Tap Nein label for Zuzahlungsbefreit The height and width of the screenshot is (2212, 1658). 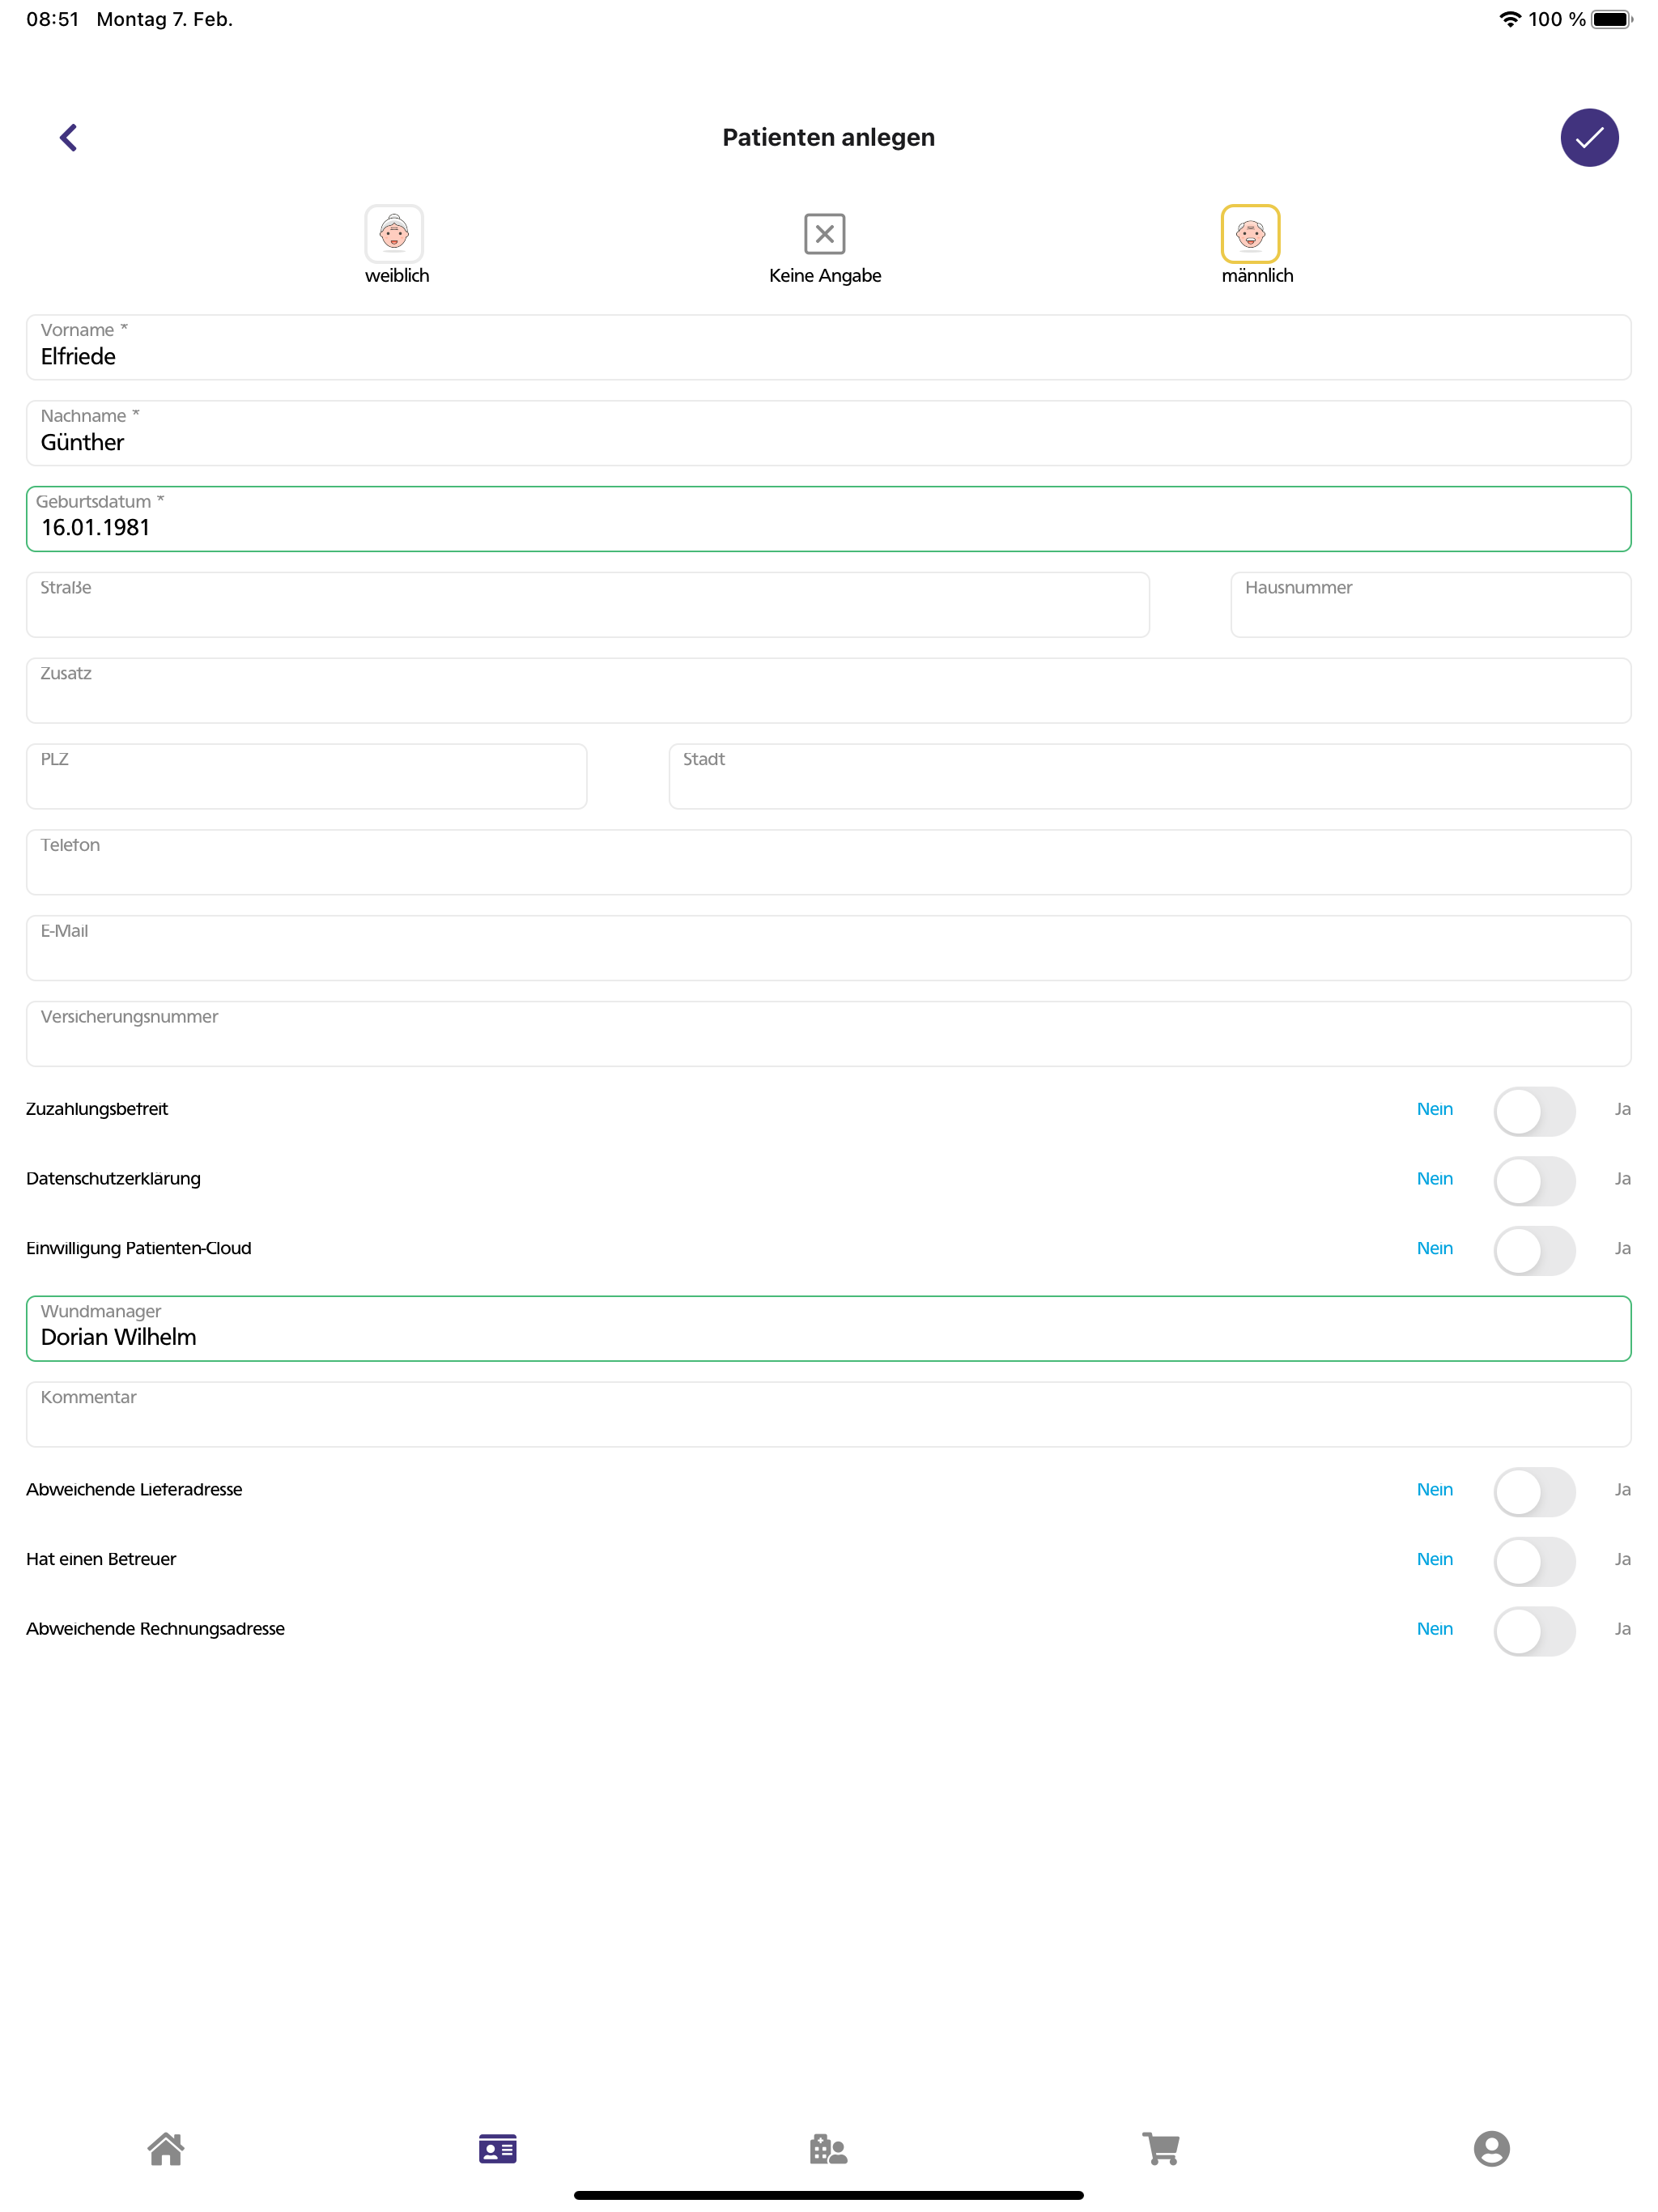click(1434, 1109)
